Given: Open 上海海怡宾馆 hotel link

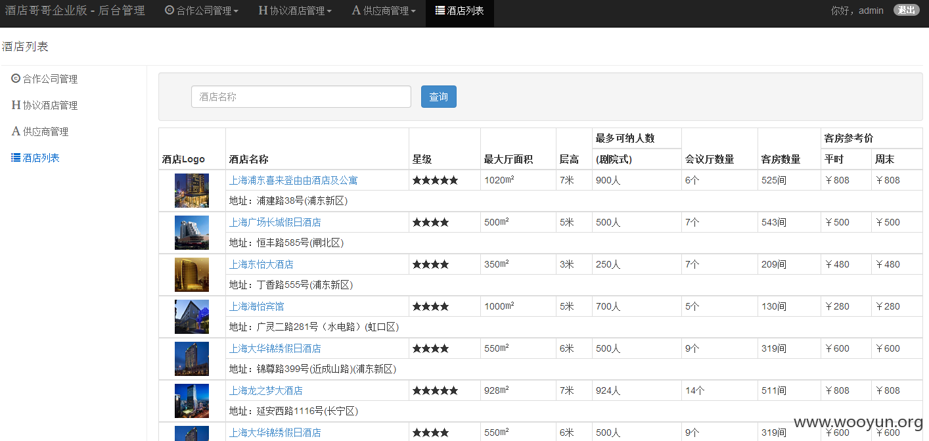Looking at the screenshot, I should (256, 306).
